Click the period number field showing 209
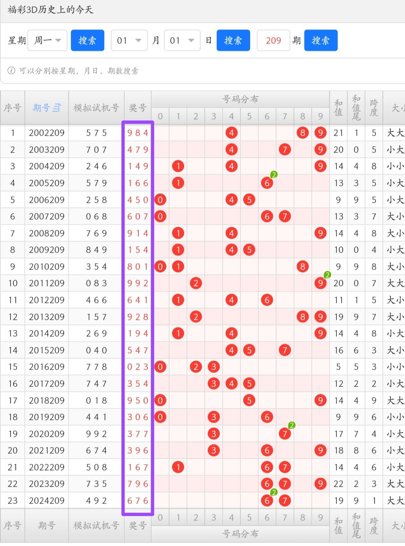The height and width of the screenshot is (546, 405). (273, 40)
